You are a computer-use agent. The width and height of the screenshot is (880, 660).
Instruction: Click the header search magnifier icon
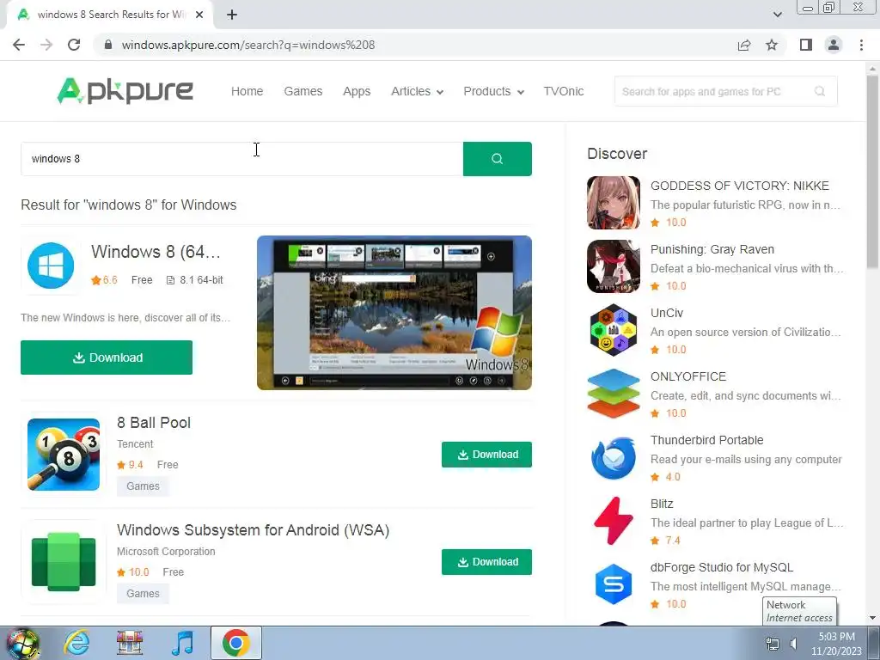[820, 91]
